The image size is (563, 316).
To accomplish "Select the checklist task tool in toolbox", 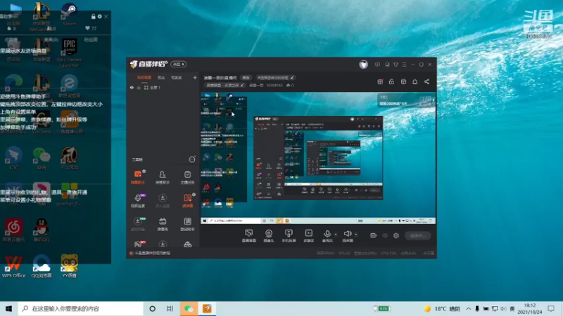I will click(187, 177).
